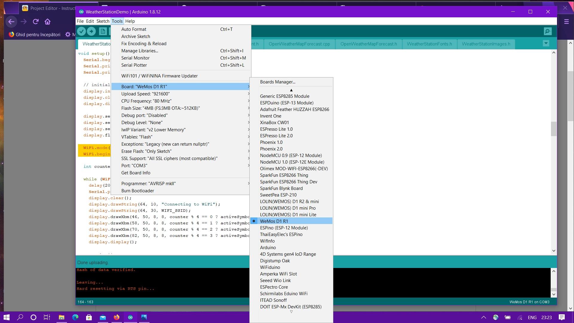574x323 pixels.
Task: Click the network Wi-Fi tray icon
Action: 520,317
